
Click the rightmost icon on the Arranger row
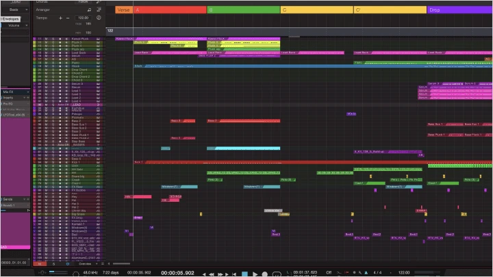coord(99,10)
